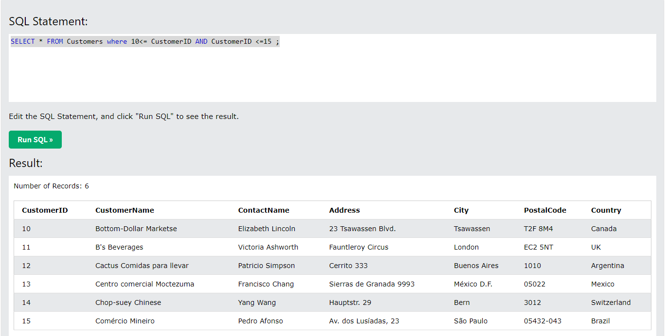
Task: Click the CustomerID column header
Action: (45, 210)
